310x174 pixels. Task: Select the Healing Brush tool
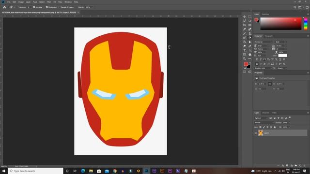click(250, 29)
